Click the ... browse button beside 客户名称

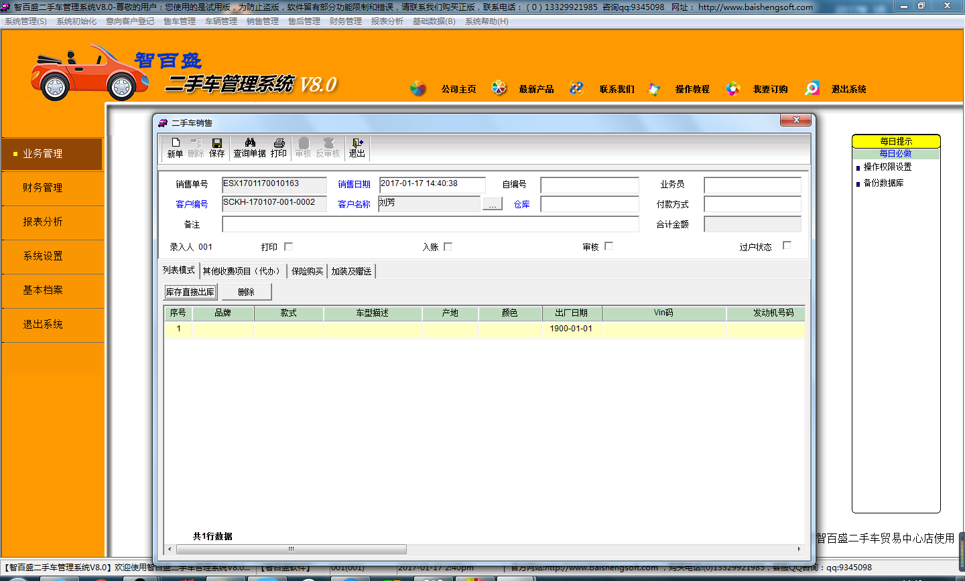tap(493, 204)
